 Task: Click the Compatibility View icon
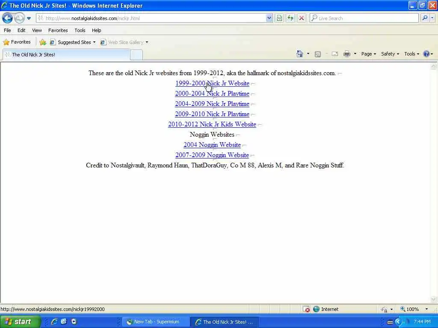279,18
